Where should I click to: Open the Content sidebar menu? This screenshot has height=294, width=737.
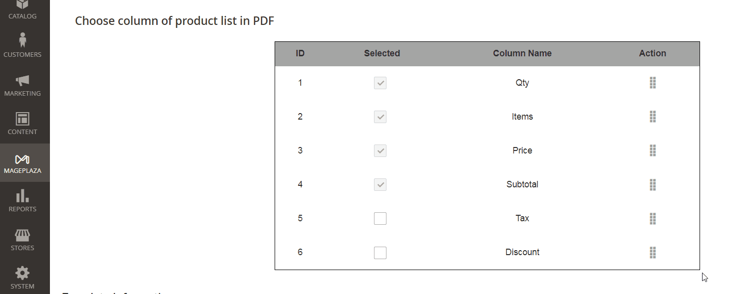point(22,123)
